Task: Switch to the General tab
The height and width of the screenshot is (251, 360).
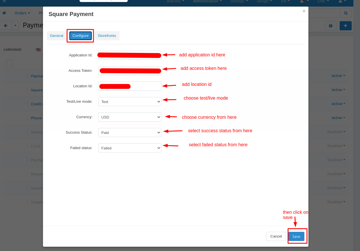Action: pos(56,36)
